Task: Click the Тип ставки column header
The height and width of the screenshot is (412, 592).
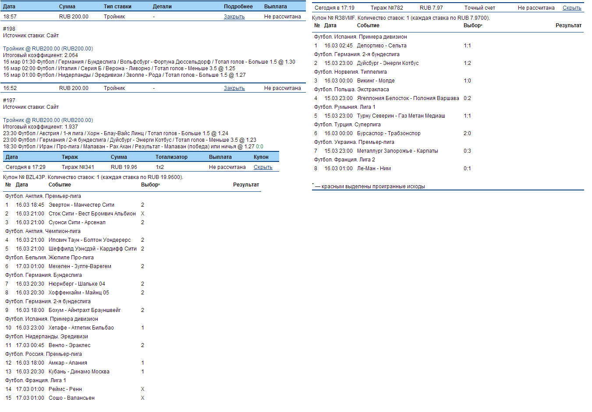Action: [117, 7]
